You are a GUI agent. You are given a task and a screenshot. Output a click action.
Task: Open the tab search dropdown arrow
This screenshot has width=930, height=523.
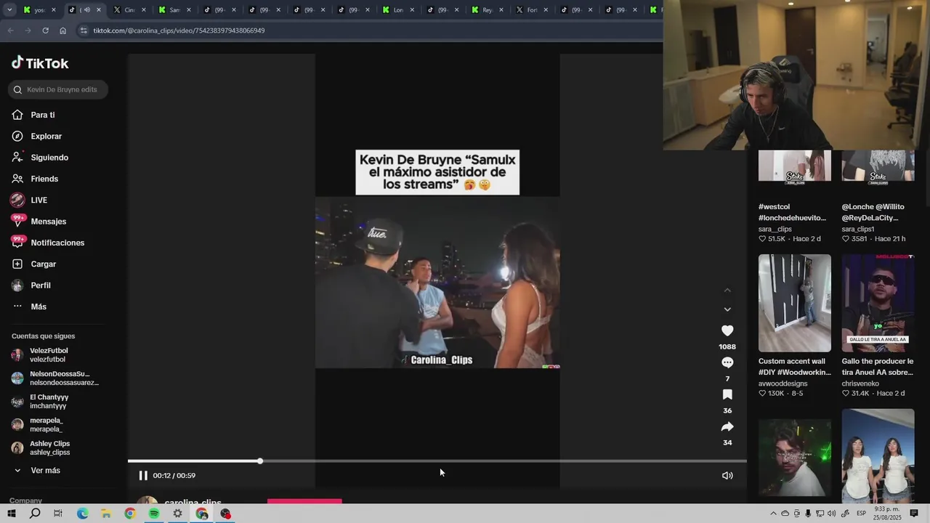pos(8,10)
